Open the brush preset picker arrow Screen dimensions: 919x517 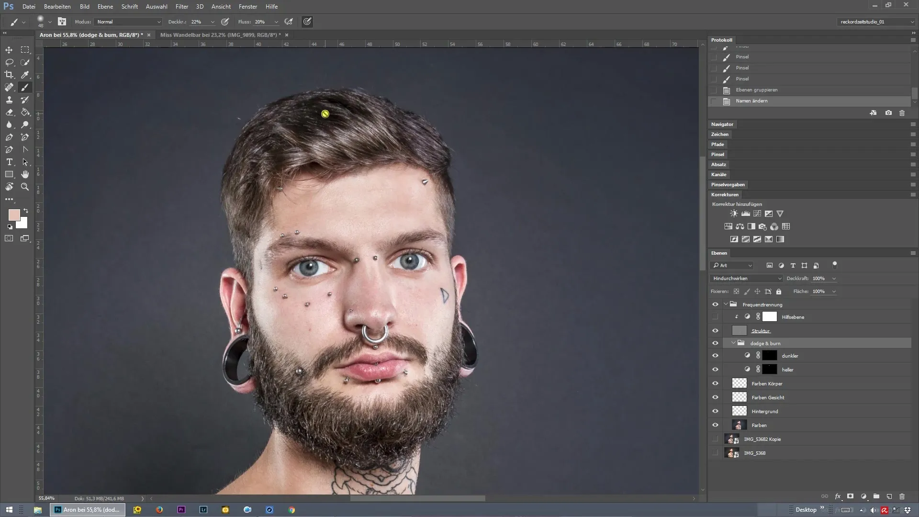point(50,22)
